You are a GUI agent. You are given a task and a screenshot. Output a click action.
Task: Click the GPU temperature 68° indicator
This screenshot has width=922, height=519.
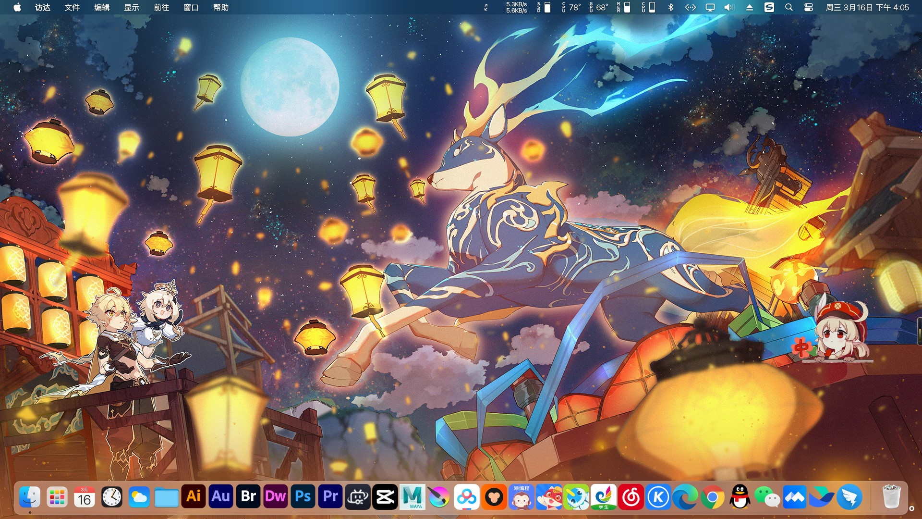pos(599,7)
